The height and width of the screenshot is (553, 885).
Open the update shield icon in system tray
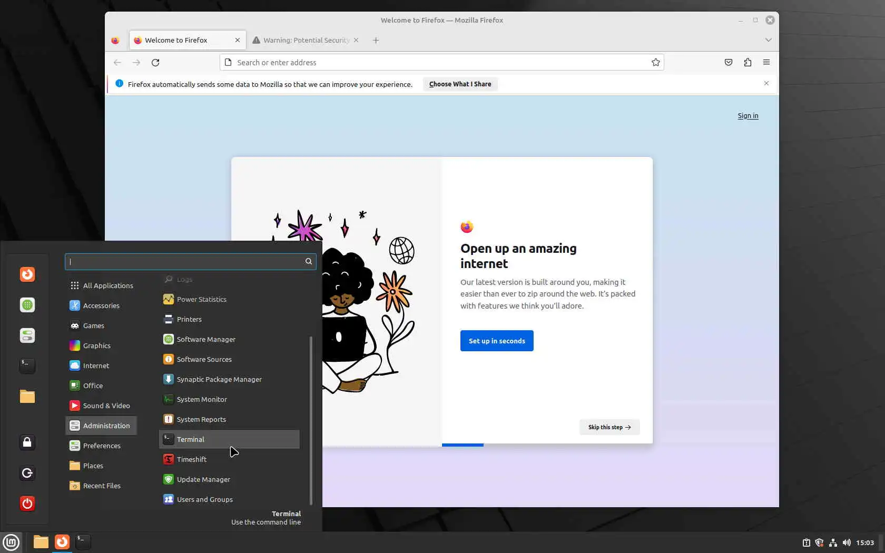[819, 542]
